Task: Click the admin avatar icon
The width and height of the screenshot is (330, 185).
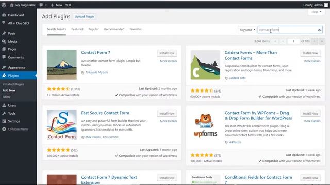Action: coord(326,5)
